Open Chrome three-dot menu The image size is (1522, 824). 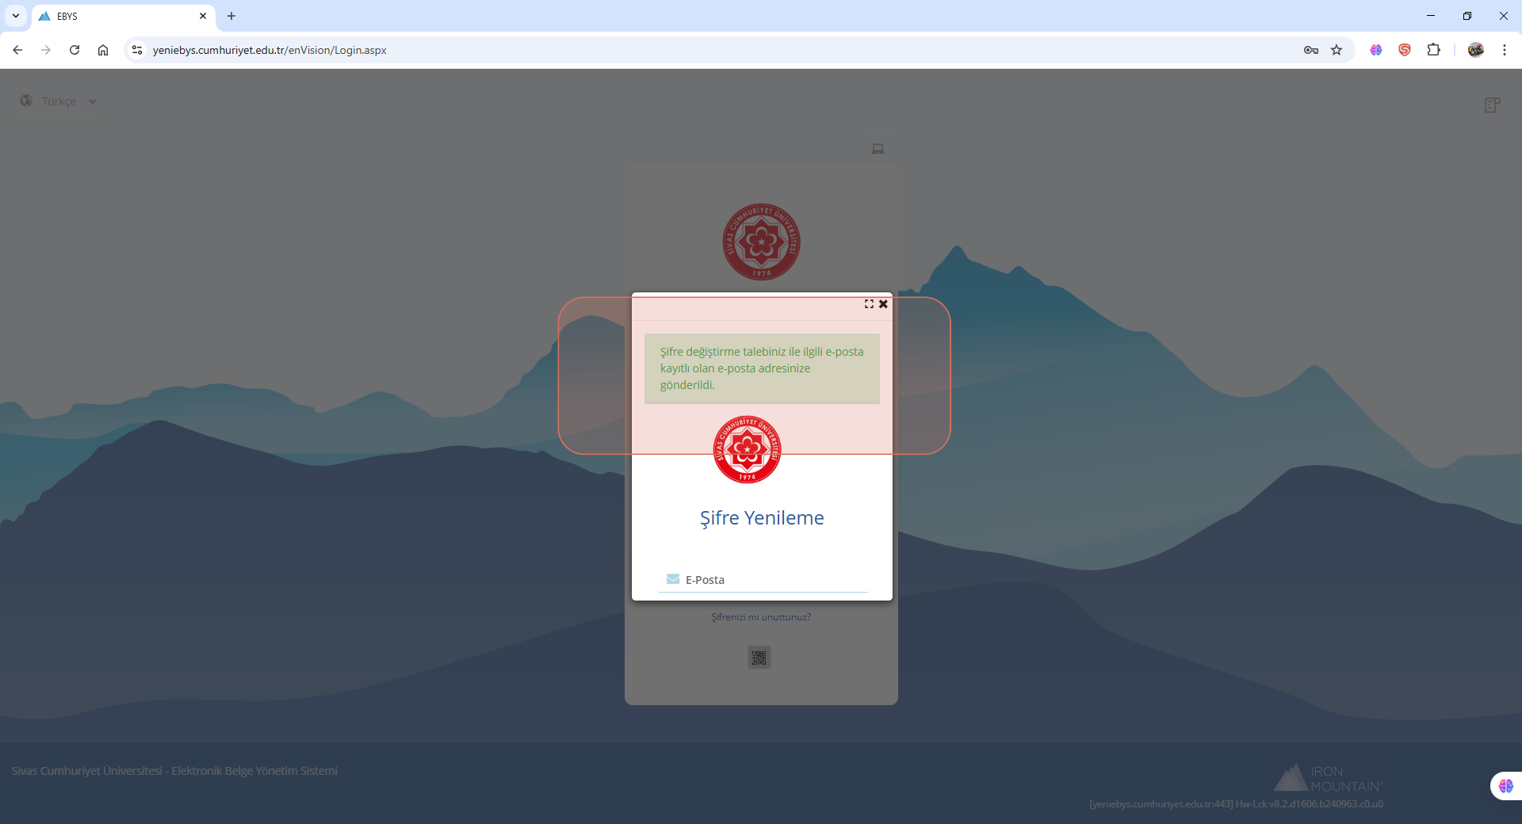coord(1504,50)
